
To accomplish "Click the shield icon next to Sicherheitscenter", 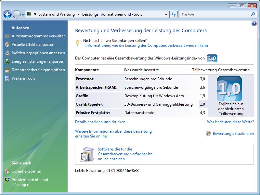I will 7,171.
